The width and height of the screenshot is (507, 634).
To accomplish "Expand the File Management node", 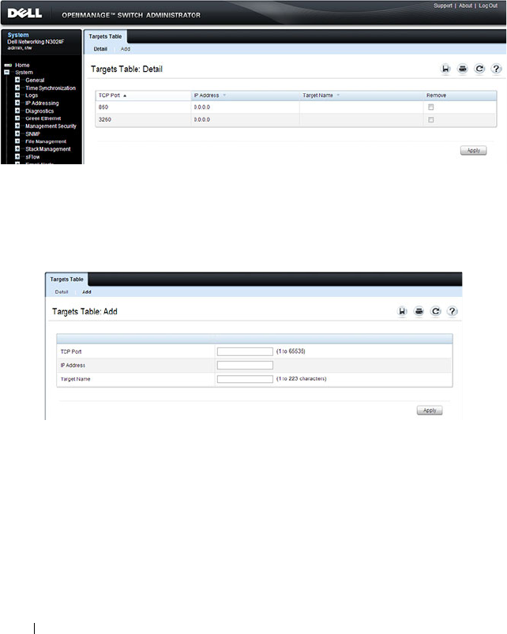I will point(17,141).
